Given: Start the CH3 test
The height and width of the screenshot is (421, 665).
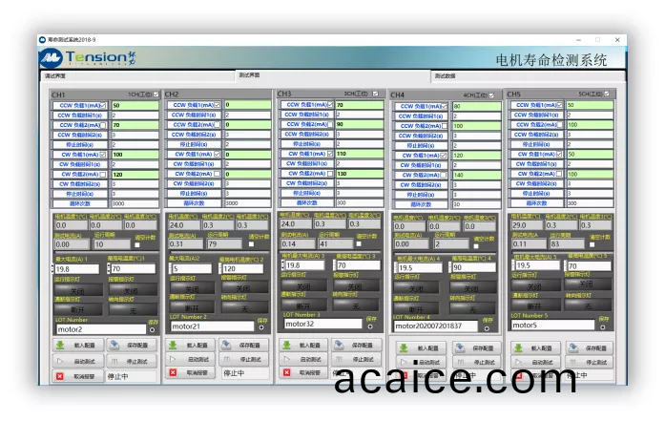Looking at the screenshot, I should (303, 359).
